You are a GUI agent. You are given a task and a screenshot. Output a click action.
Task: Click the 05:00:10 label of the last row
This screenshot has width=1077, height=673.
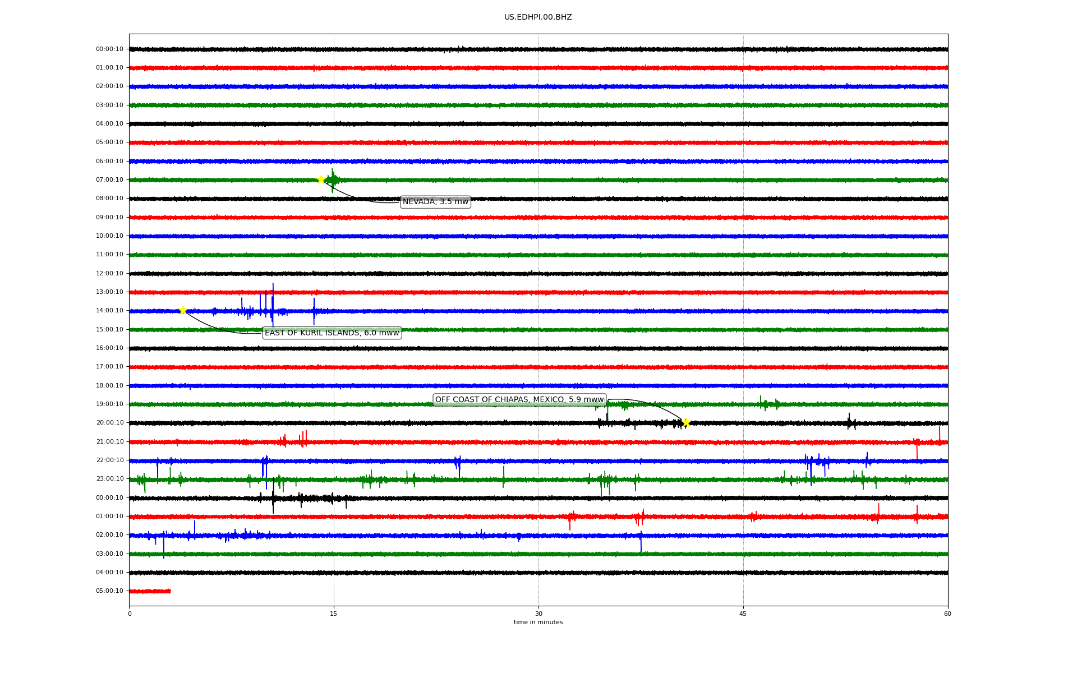pyautogui.click(x=109, y=591)
